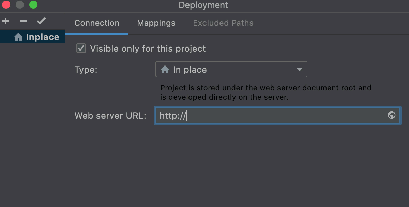
Task: Switch to the Mappings tab
Action: click(x=156, y=23)
